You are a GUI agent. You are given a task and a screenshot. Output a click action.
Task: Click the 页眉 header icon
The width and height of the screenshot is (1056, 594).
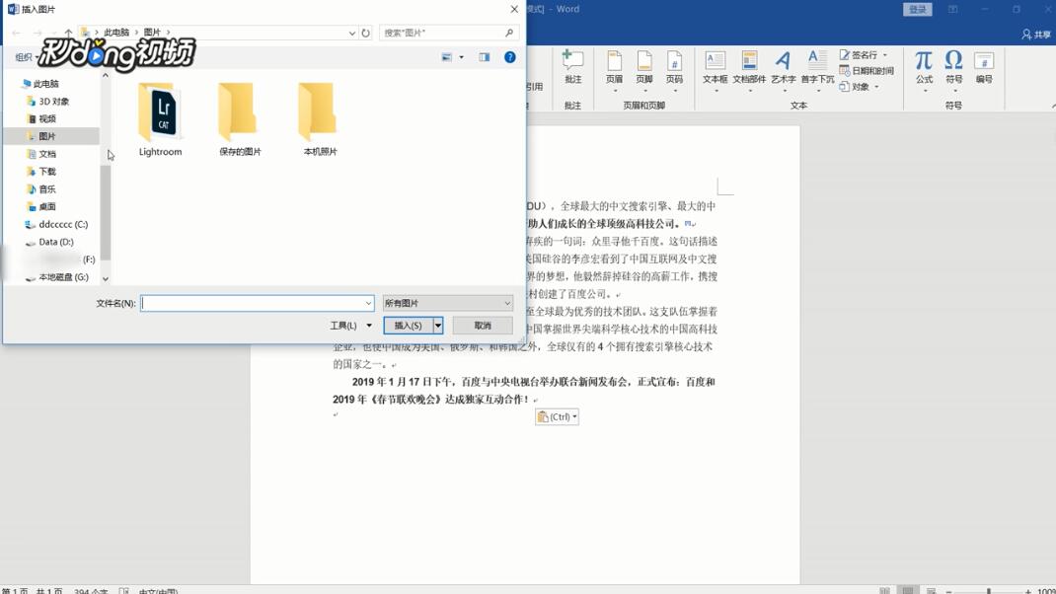tap(614, 69)
